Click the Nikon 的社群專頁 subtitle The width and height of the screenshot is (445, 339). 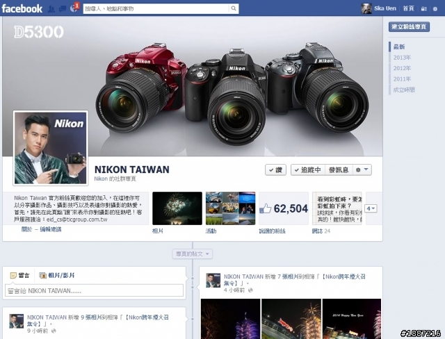pos(115,179)
